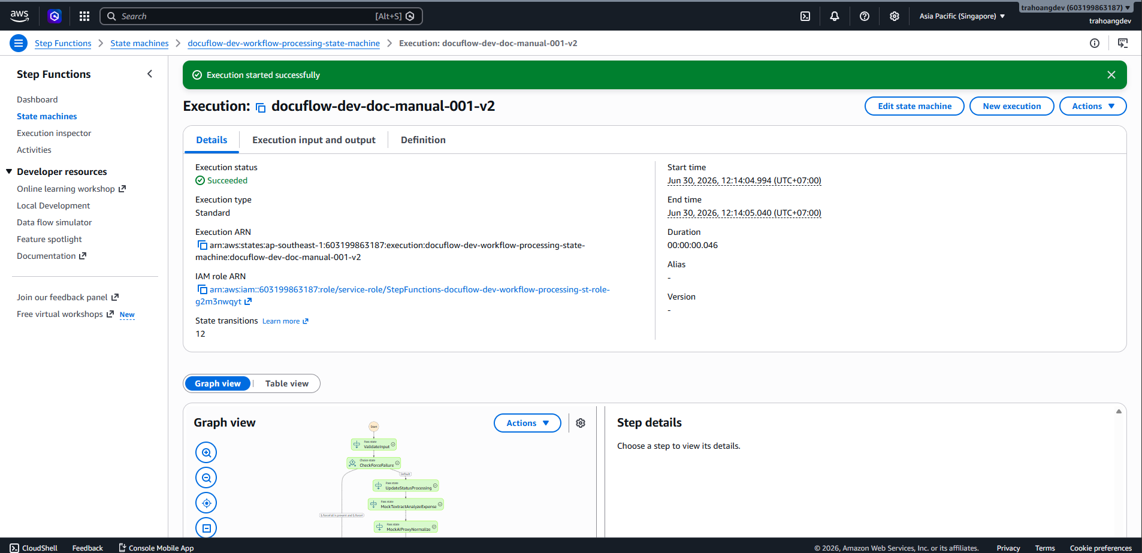Open the info panel icon beside breadcrumbs
The image size is (1142, 553).
(1095, 43)
